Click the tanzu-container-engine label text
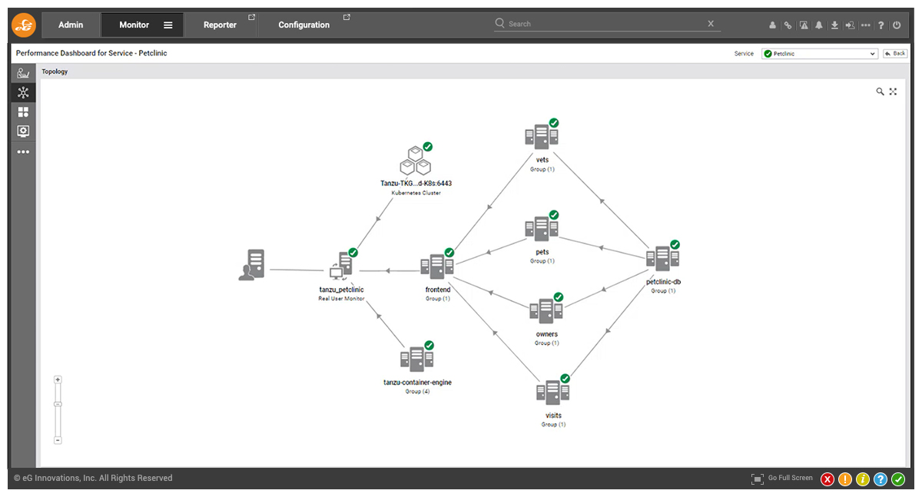Screen dimensions: 922x497 coord(417,382)
